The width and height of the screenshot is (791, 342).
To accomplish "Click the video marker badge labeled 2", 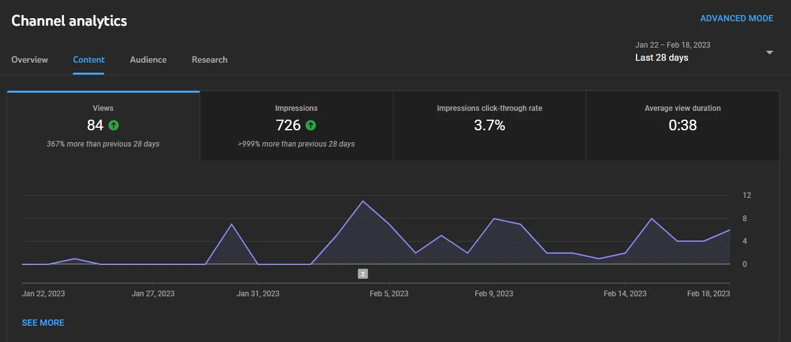I will click(x=363, y=274).
